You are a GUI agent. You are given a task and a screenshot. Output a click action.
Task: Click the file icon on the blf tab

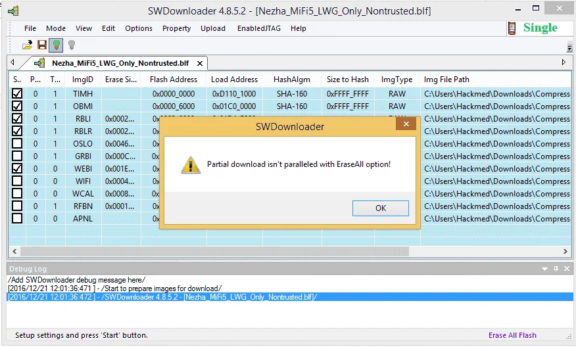coord(39,63)
